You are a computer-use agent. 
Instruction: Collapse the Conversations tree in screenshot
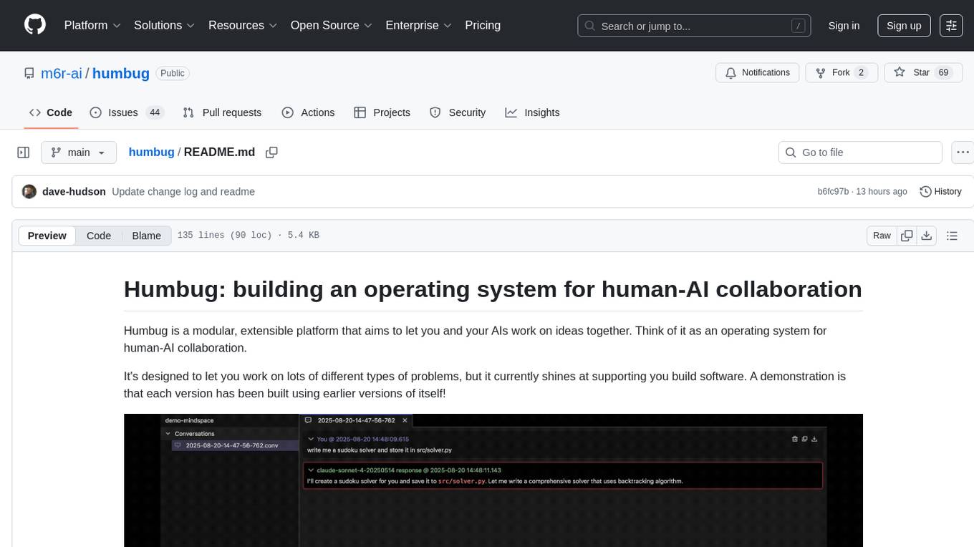click(168, 434)
